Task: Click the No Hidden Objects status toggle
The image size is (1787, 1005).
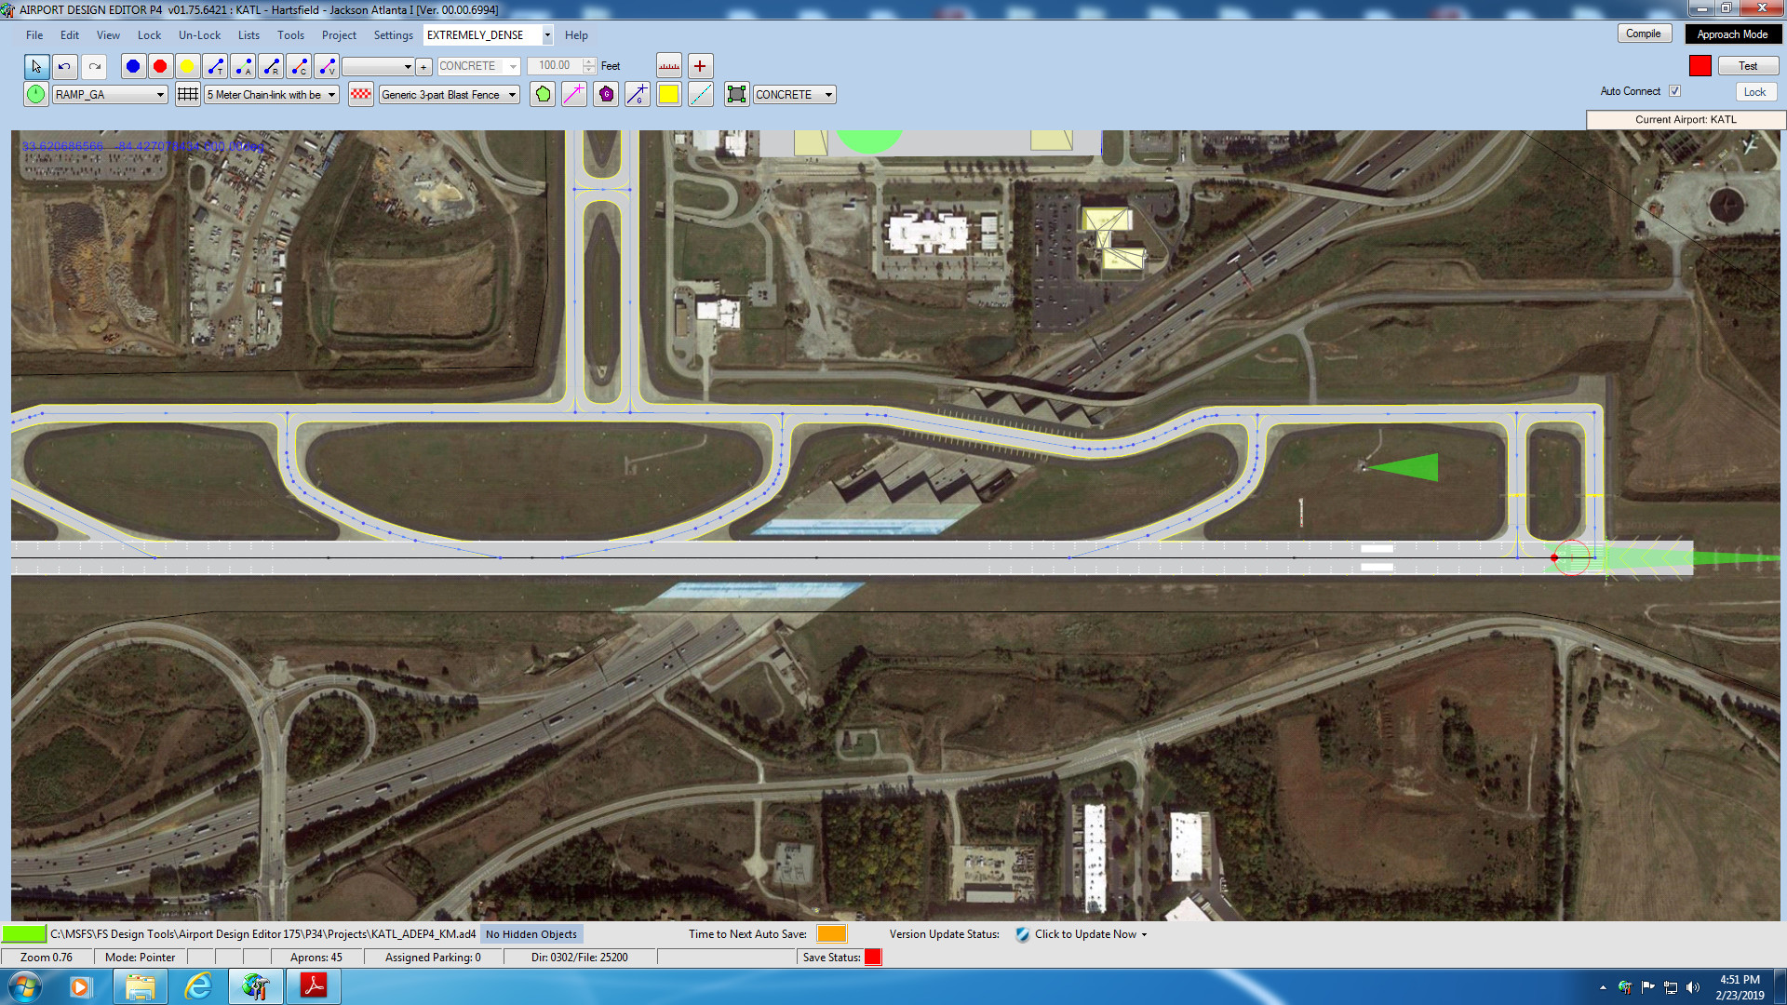Action: [531, 933]
